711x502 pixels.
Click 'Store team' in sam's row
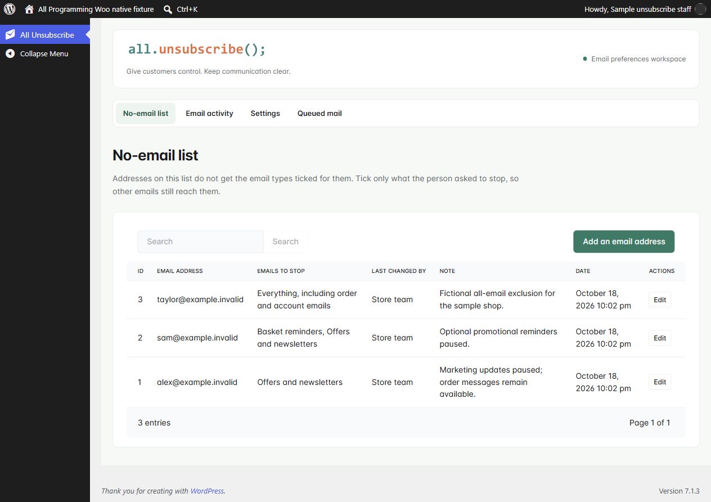pyautogui.click(x=392, y=338)
